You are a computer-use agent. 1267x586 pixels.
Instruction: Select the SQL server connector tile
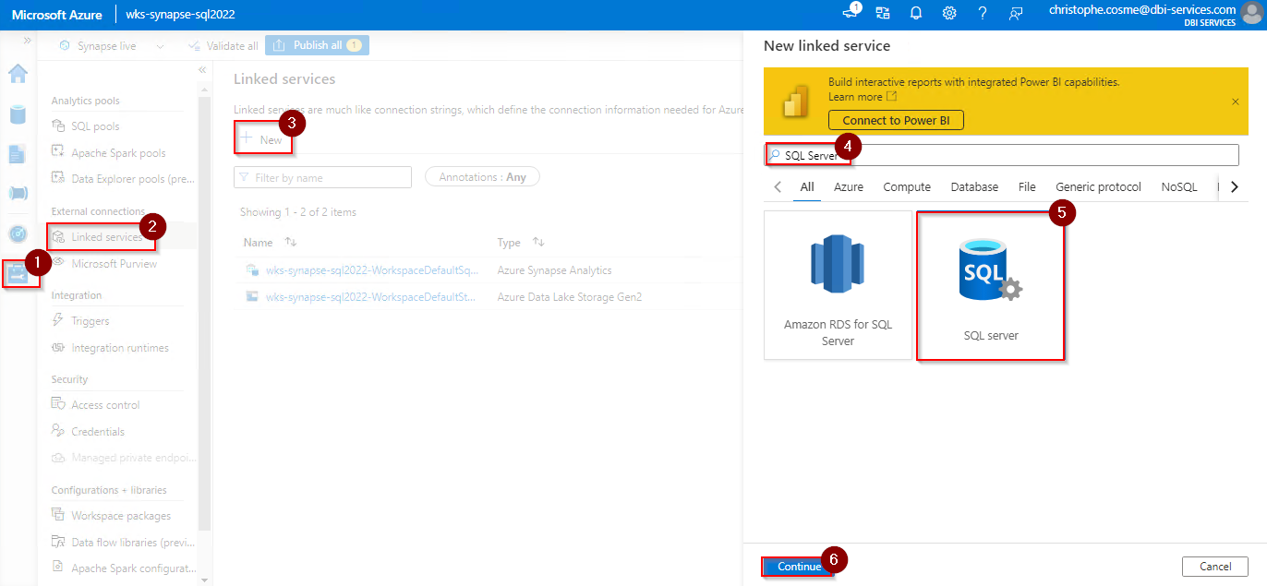[990, 285]
